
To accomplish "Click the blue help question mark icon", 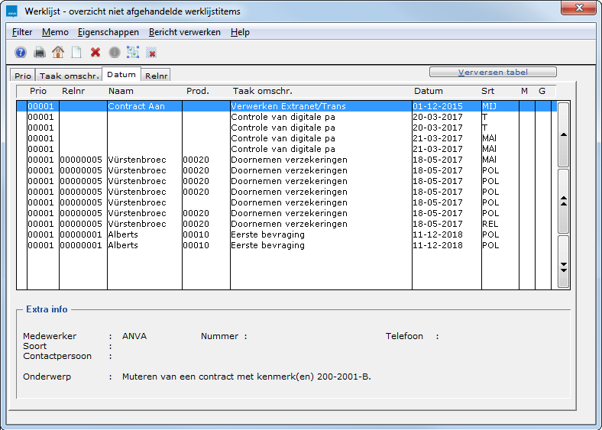I will coord(21,53).
